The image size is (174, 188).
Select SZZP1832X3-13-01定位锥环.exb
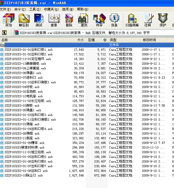[x=28, y=59]
